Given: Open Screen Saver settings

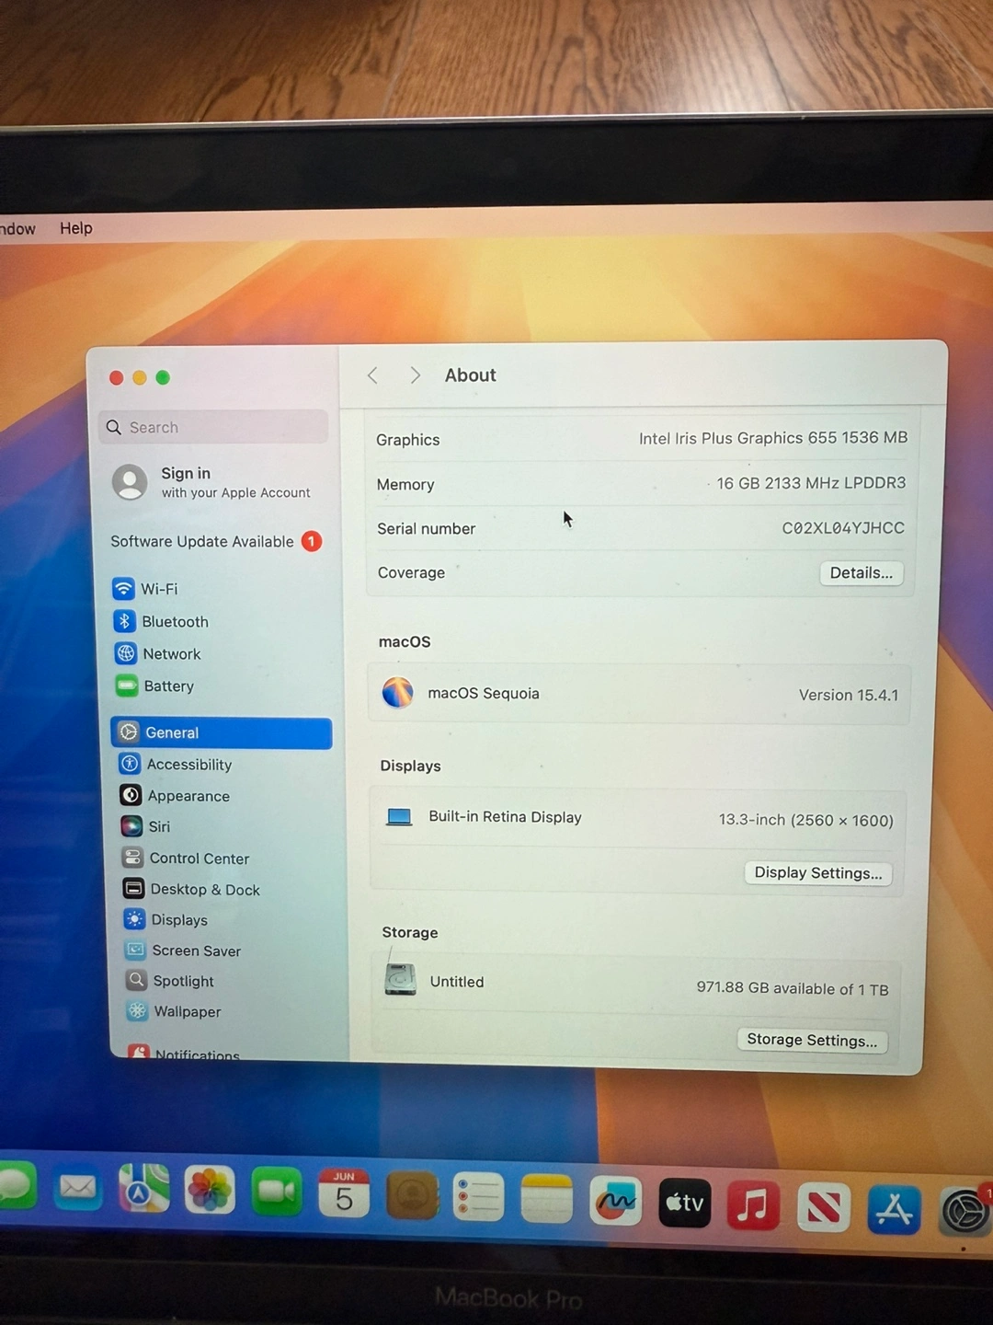Looking at the screenshot, I should click(x=183, y=951).
